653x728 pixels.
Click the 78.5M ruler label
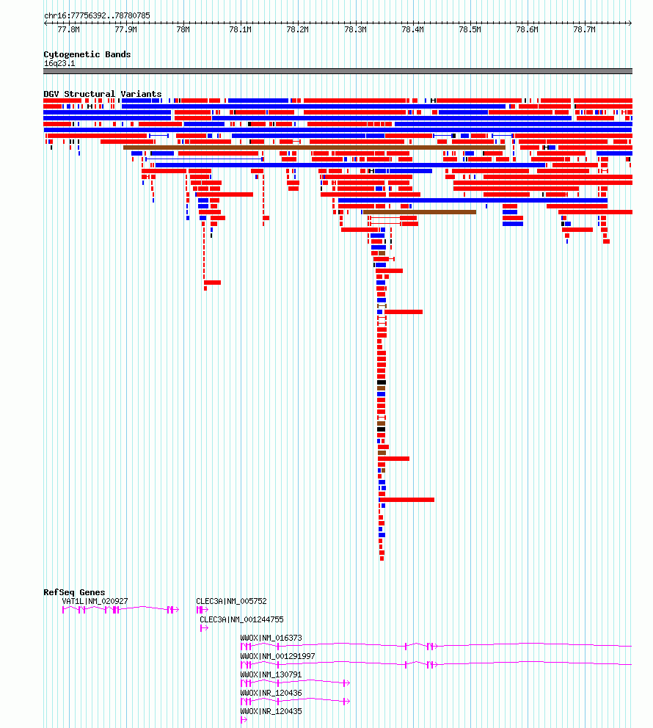coord(470,29)
